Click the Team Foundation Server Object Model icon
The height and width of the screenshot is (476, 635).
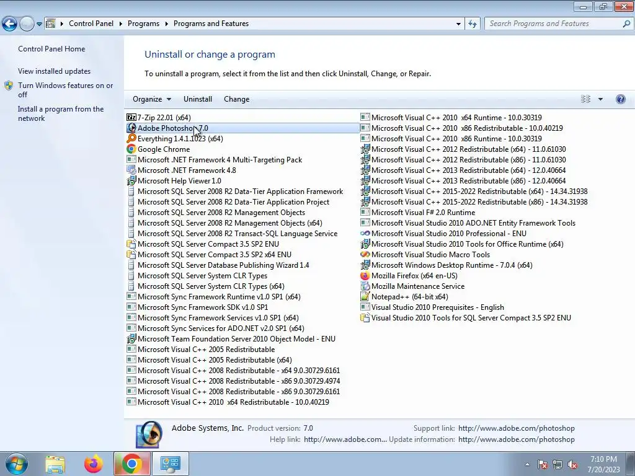(x=131, y=339)
